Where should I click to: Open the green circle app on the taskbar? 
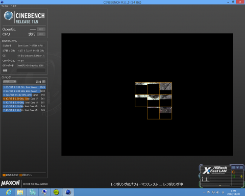(x=56, y=192)
